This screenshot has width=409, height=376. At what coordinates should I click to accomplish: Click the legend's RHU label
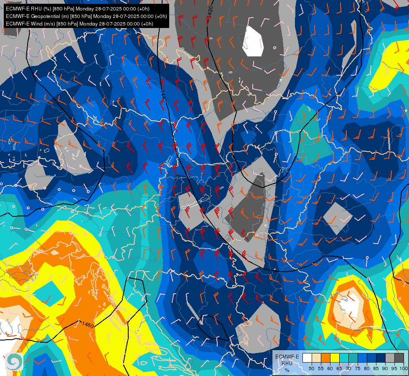pos(287,363)
